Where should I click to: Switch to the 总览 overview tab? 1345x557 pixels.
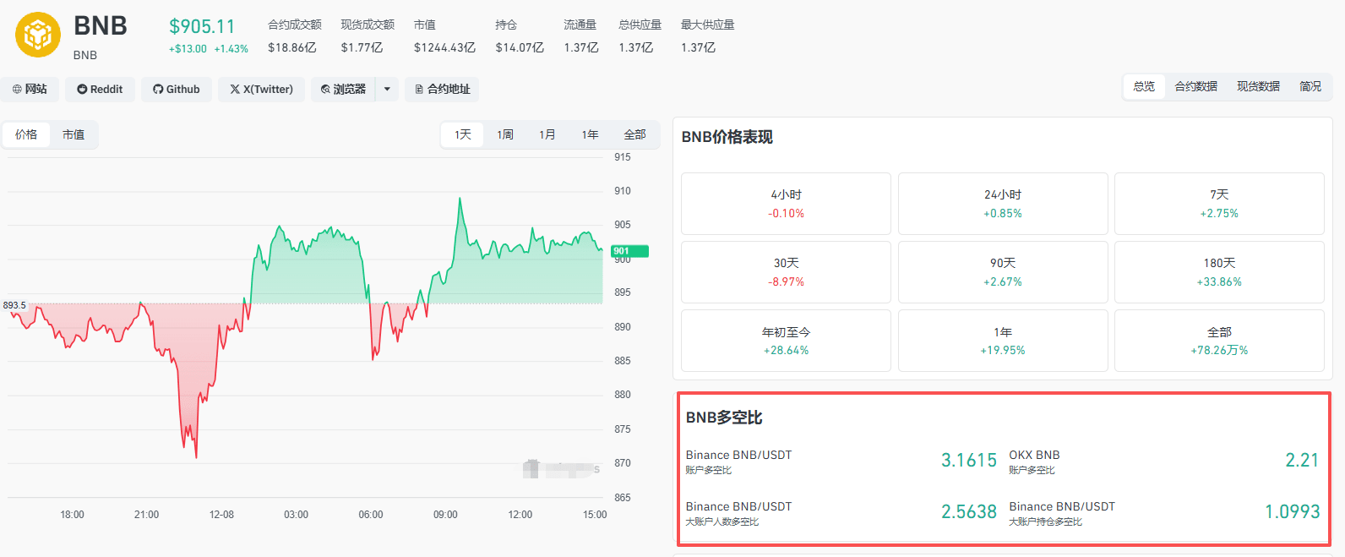pos(1144,86)
